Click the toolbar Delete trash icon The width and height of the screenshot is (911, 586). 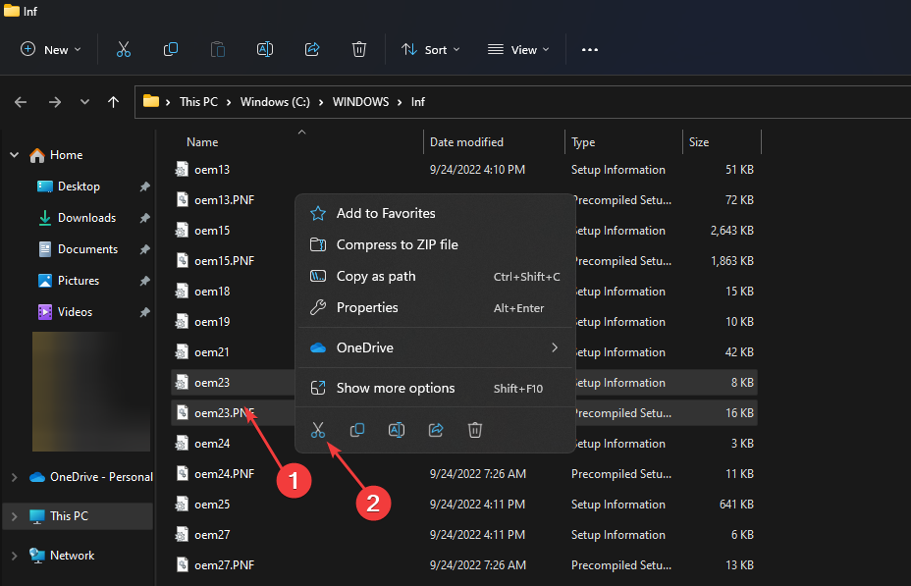point(359,49)
